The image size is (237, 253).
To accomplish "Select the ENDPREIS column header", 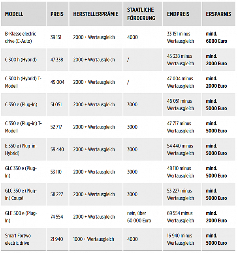I will [x=178, y=14].
